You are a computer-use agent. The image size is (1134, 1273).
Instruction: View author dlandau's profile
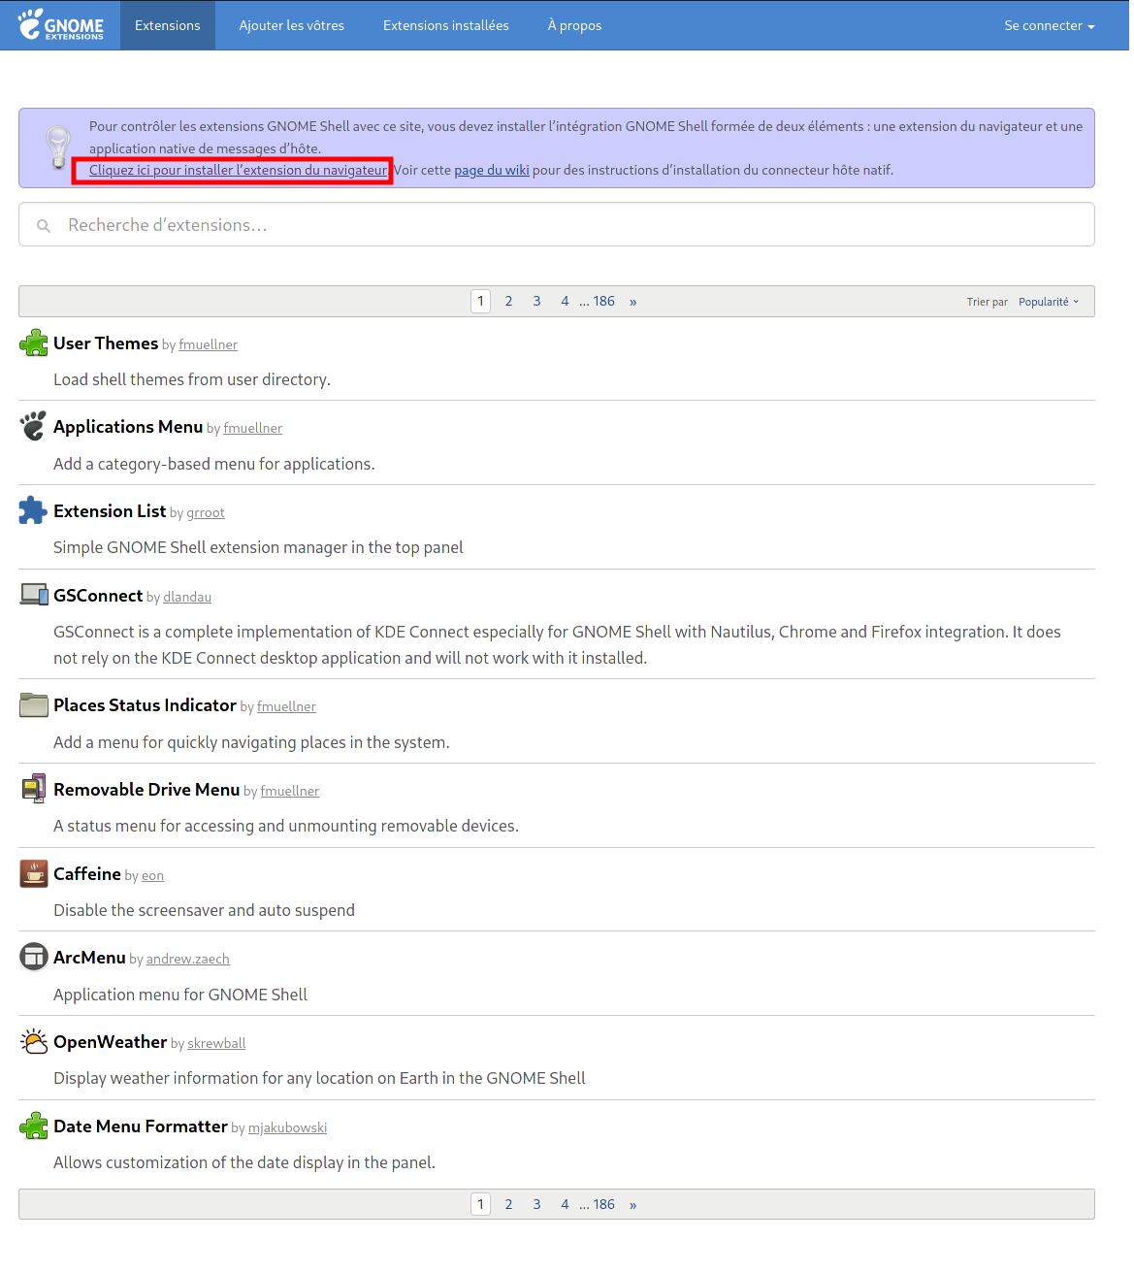[187, 598]
